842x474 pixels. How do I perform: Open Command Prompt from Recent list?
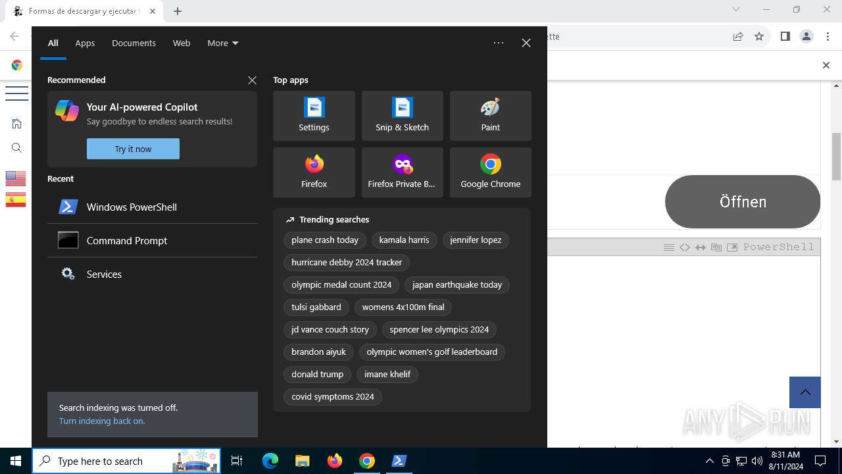[152, 240]
